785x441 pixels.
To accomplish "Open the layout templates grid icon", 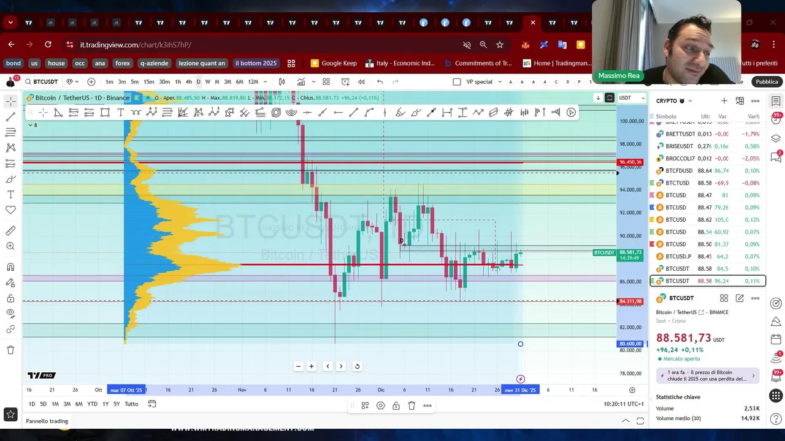I will click(x=326, y=82).
